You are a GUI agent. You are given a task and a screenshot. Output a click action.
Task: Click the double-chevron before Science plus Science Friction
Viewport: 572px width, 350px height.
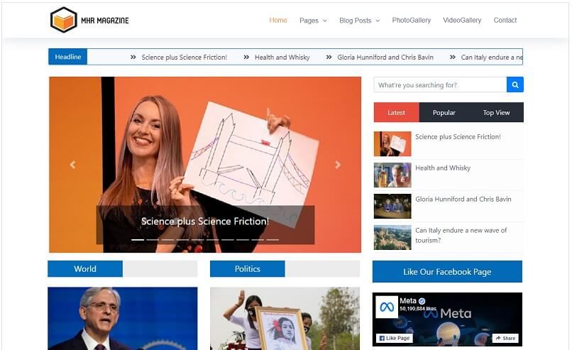133,58
